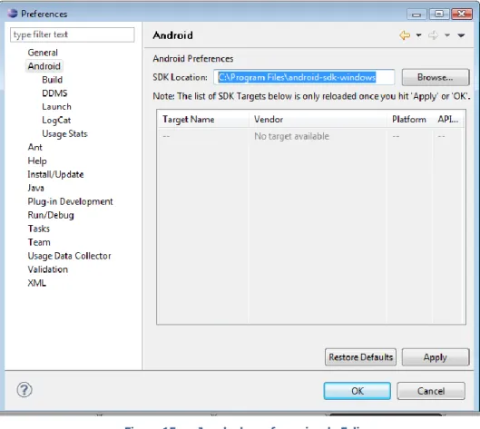480x429 pixels.
Task: Click the Apply button
Action: pos(436,357)
